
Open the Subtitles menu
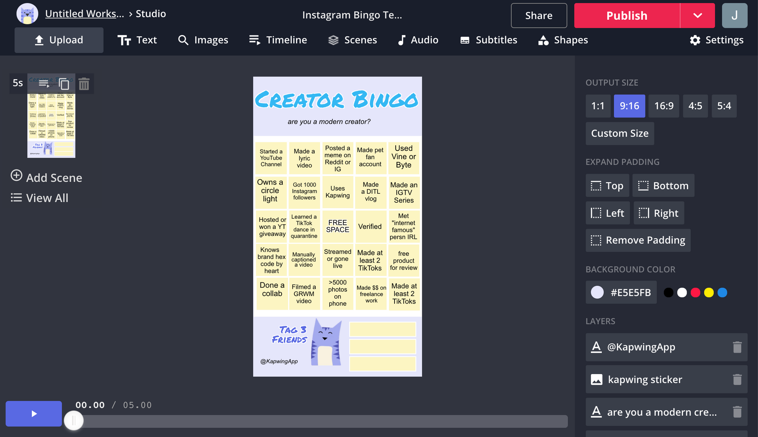pyautogui.click(x=489, y=40)
